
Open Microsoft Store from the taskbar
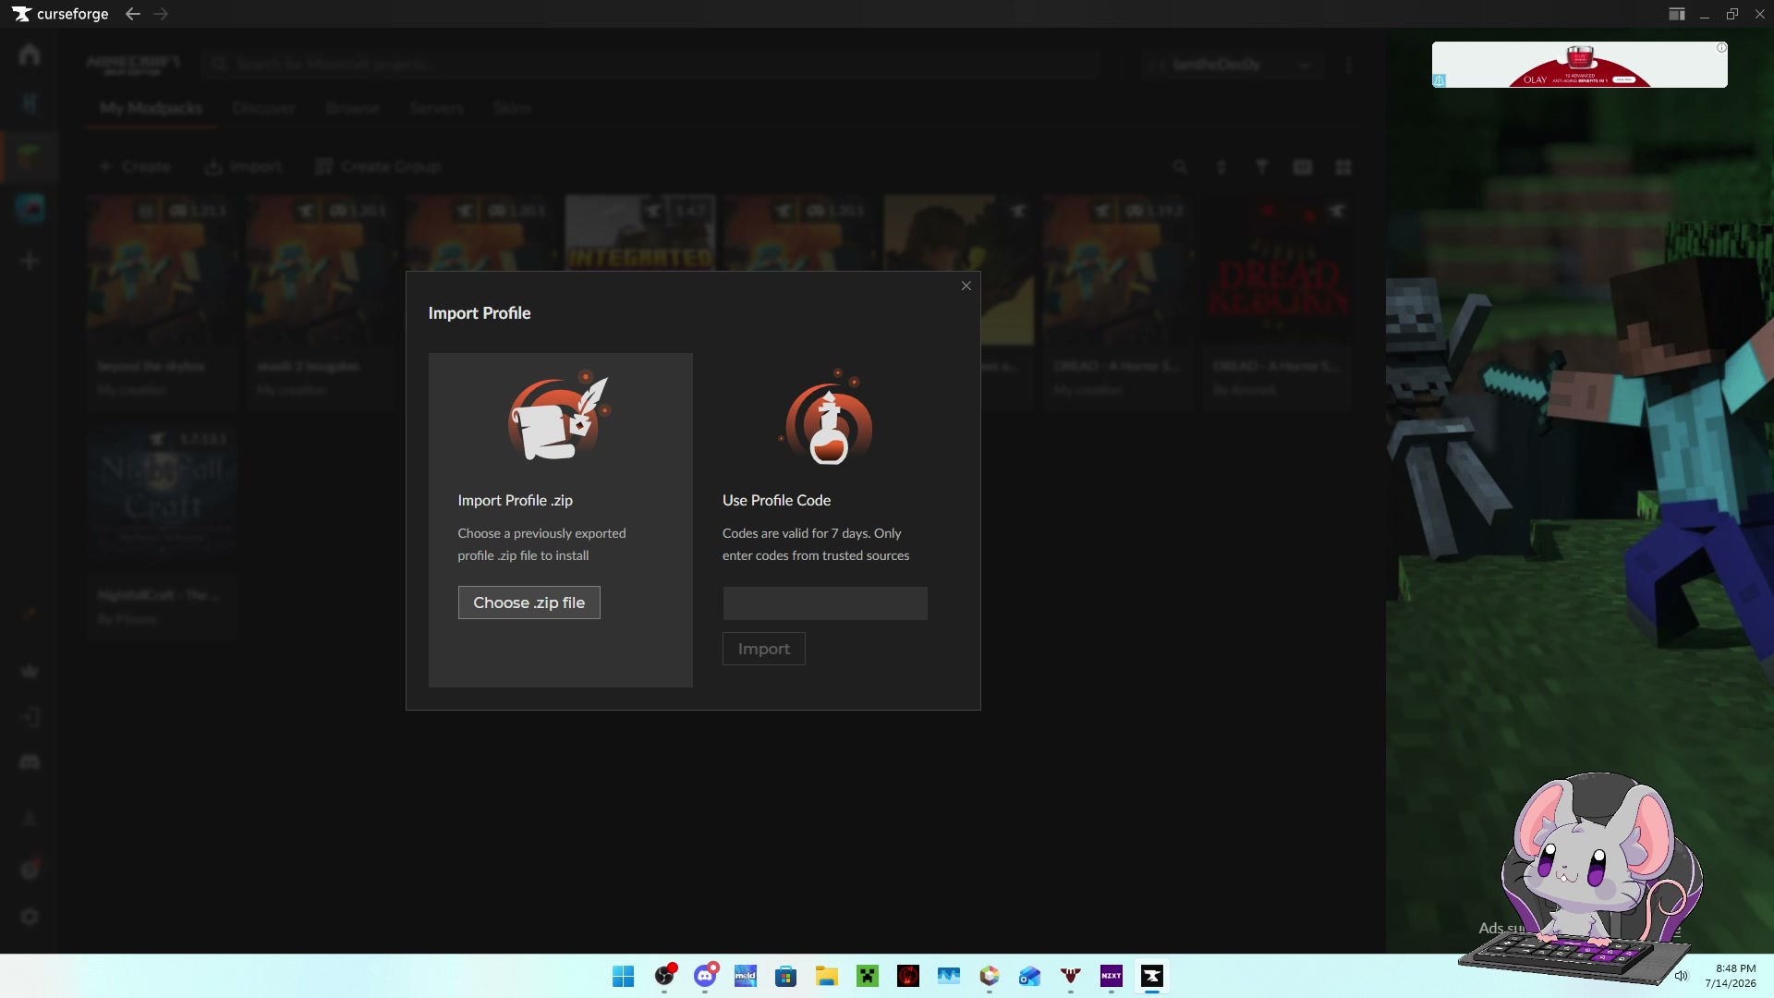pos(786,977)
